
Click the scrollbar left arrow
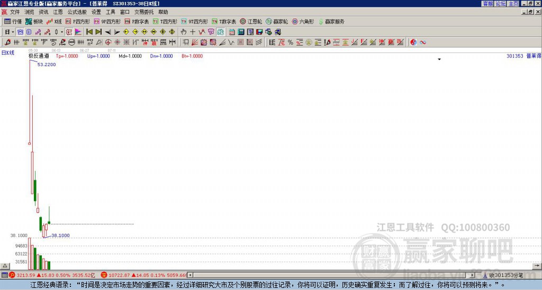pyautogui.click(x=190, y=275)
